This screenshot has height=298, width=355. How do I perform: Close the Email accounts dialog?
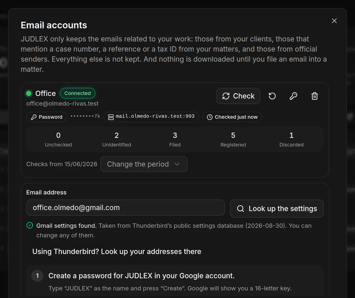pyautogui.click(x=334, y=21)
